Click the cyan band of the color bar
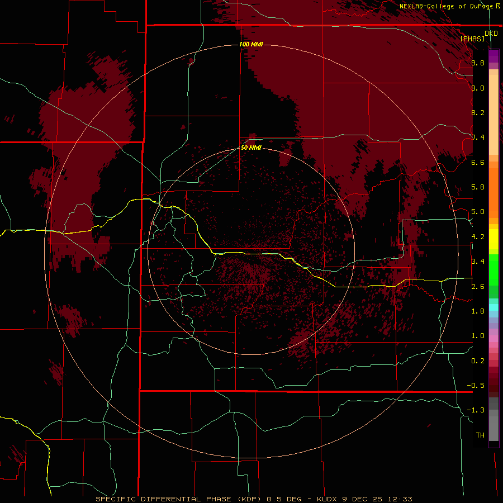This screenshot has width=503, height=503. (x=493, y=307)
